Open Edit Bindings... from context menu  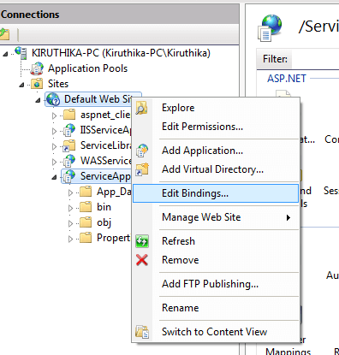(216, 193)
